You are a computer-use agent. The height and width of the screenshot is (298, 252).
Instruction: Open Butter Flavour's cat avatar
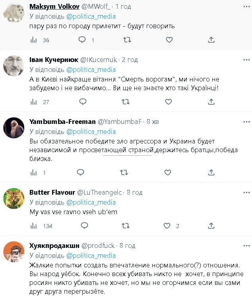point(14,197)
